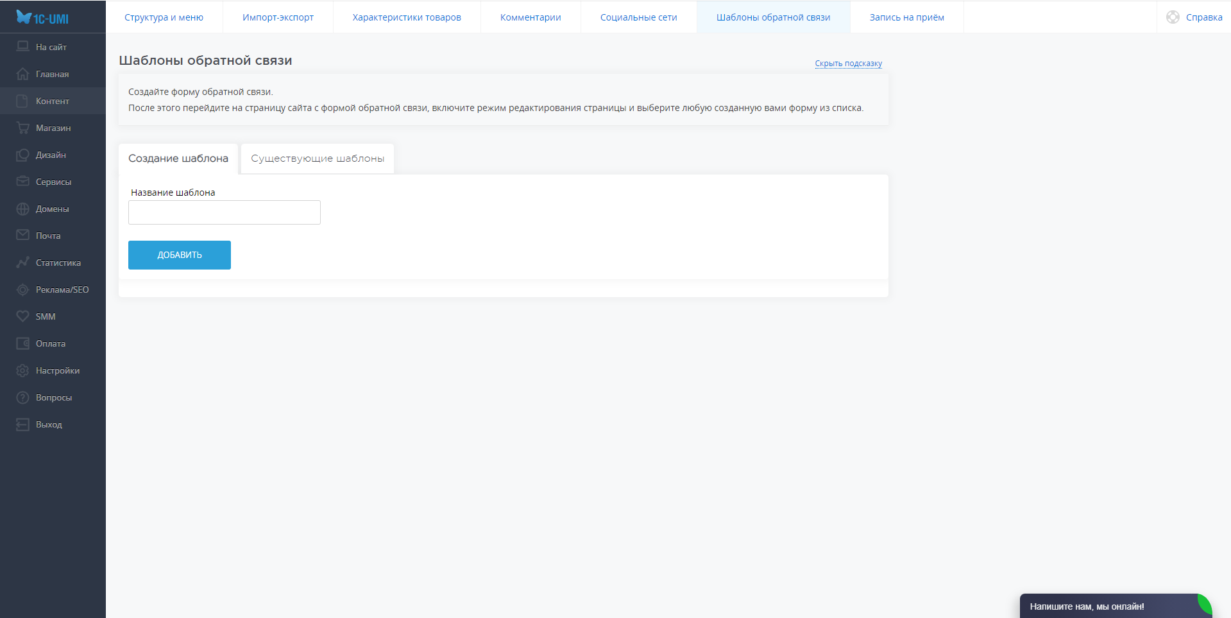
Task: Open the Комментарии tab
Action: 531,17
